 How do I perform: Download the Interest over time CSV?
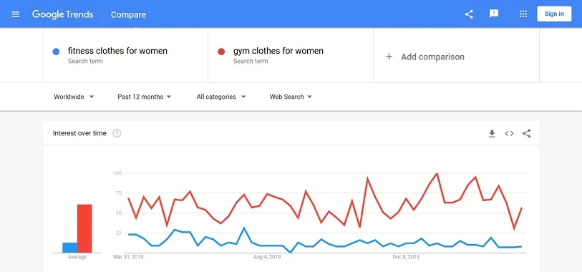[x=492, y=134]
